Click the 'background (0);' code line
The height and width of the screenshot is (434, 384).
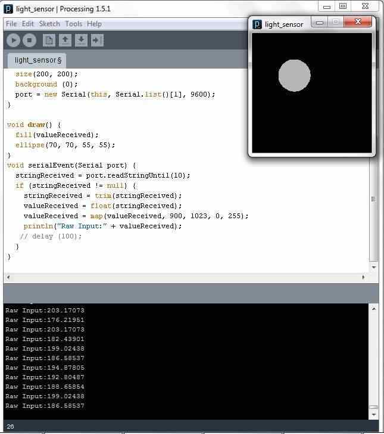(46, 84)
